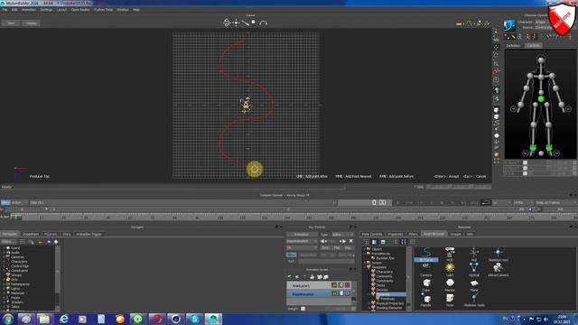Expand the Constraints node in Navigator
The width and height of the screenshot is (578, 325).
(x=4, y=271)
